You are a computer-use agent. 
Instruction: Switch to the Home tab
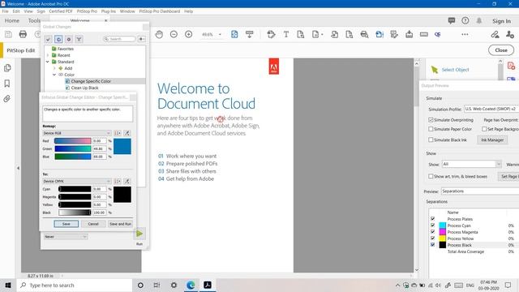click(x=12, y=20)
